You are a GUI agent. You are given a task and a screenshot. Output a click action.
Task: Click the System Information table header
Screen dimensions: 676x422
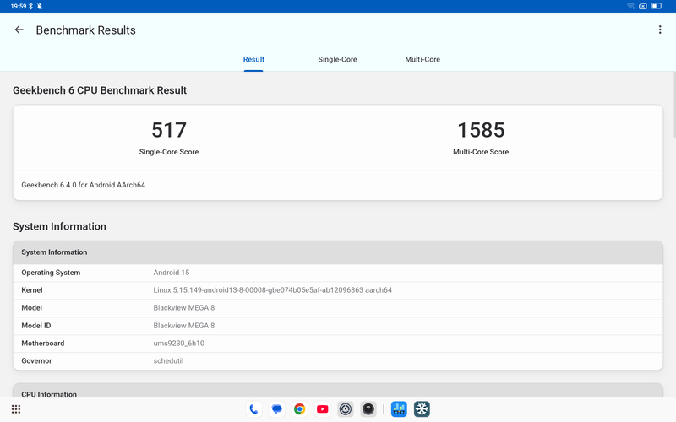(338, 252)
